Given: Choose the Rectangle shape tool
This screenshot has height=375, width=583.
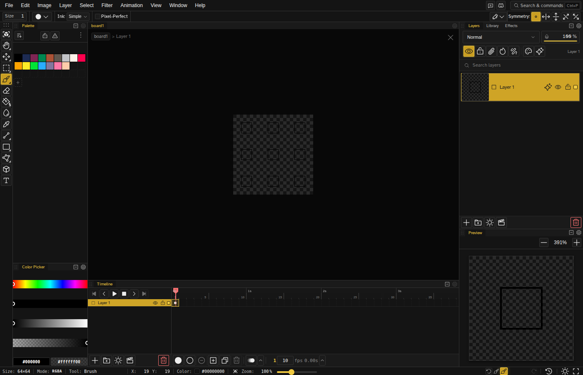Looking at the screenshot, I should tap(6, 147).
